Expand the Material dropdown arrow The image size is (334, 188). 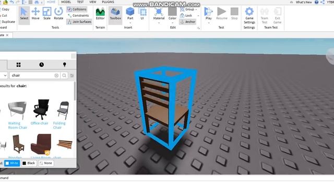159,23
